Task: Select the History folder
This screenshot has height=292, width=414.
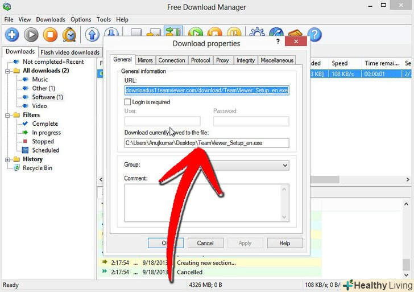Action: coord(32,159)
